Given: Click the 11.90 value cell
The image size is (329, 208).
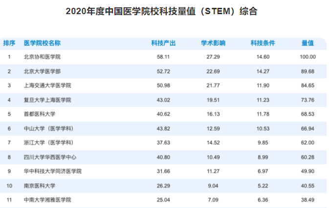Looking at the screenshot, I should click(263, 85).
